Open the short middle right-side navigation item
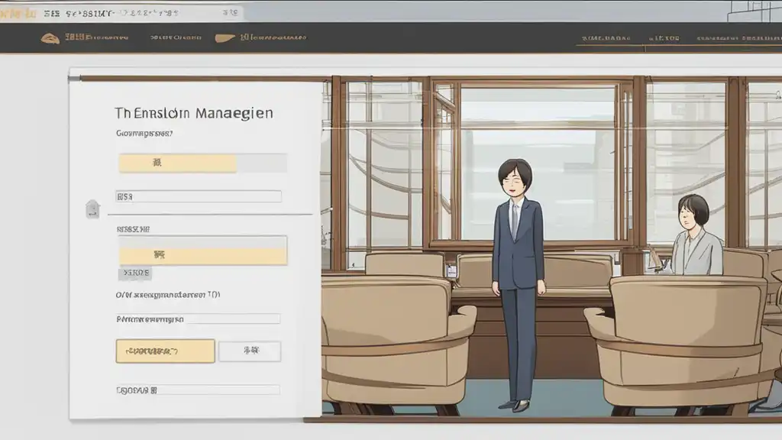Image resolution: width=782 pixels, height=440 pixels. [x=664, y=38]
